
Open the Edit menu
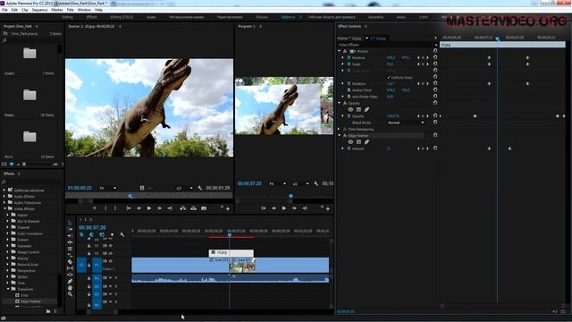click(14, 10)
